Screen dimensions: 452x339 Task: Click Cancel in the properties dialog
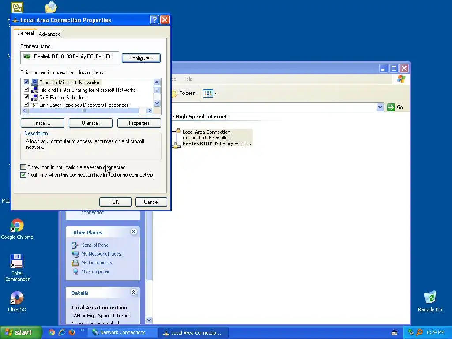(x=151, y=202)
